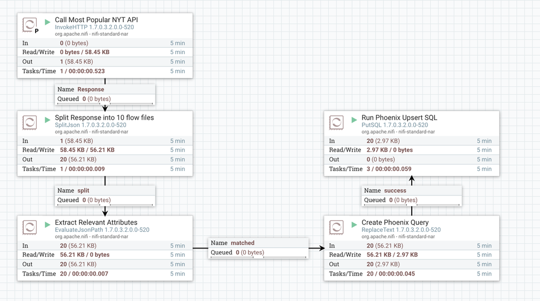Click Tasks/Time '3 / 00:00:00.059' value
The image size is (540, 301).
coord(389,169)
